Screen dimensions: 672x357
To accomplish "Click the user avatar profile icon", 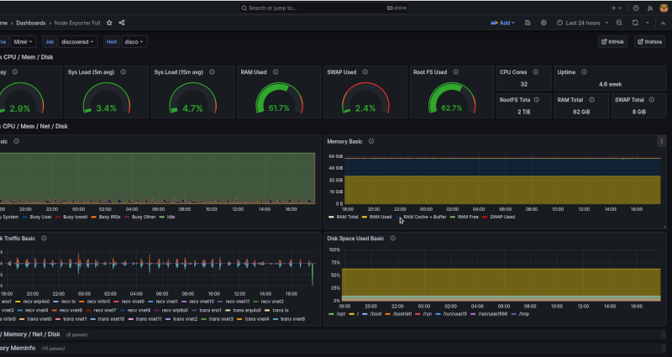I will (x=663, y=8).
